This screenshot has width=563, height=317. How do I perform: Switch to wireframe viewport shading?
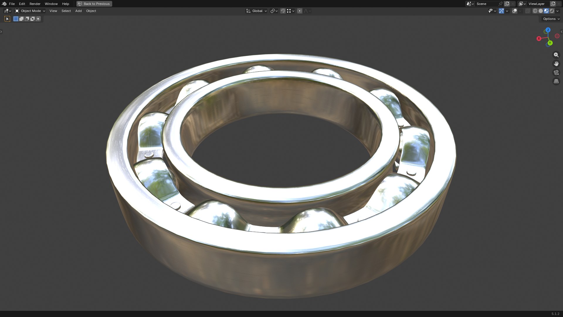click(x=535, y=11)
